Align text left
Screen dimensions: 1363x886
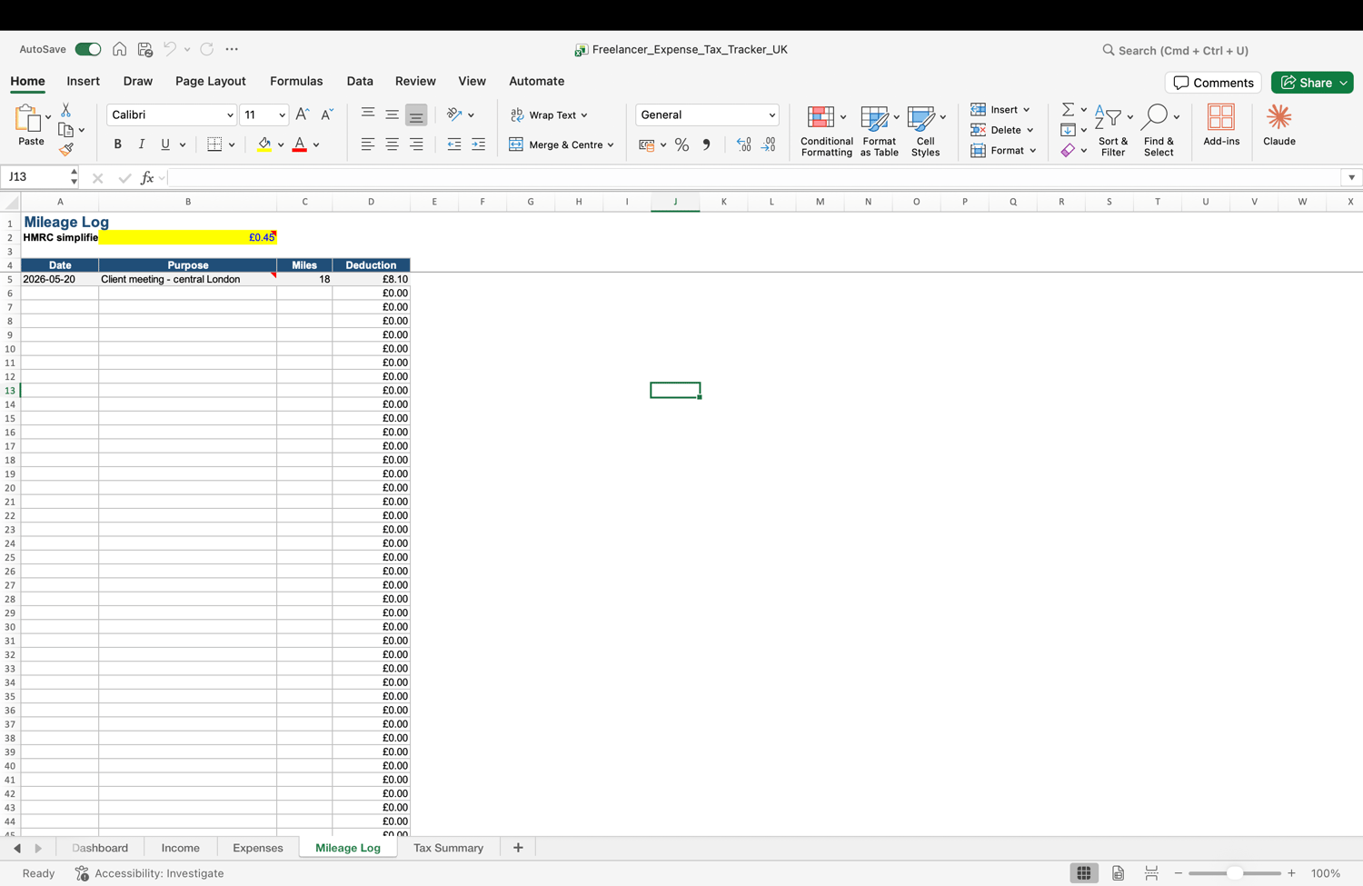(x=368, y=144)
